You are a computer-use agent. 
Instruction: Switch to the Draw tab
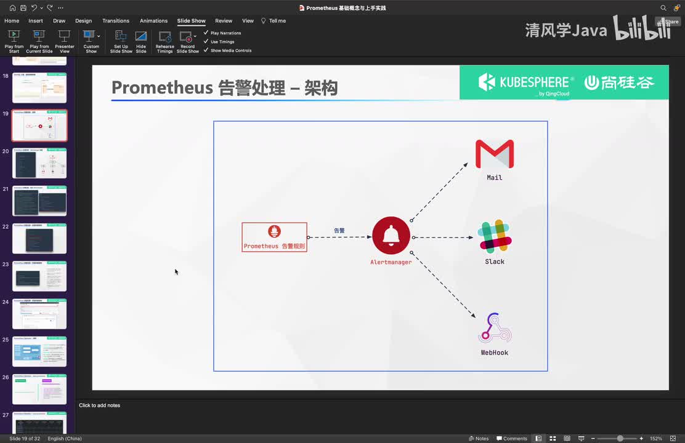(x=59, y=21)
